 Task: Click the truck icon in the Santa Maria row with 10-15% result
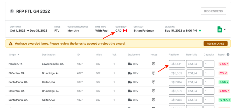[130, 100]
